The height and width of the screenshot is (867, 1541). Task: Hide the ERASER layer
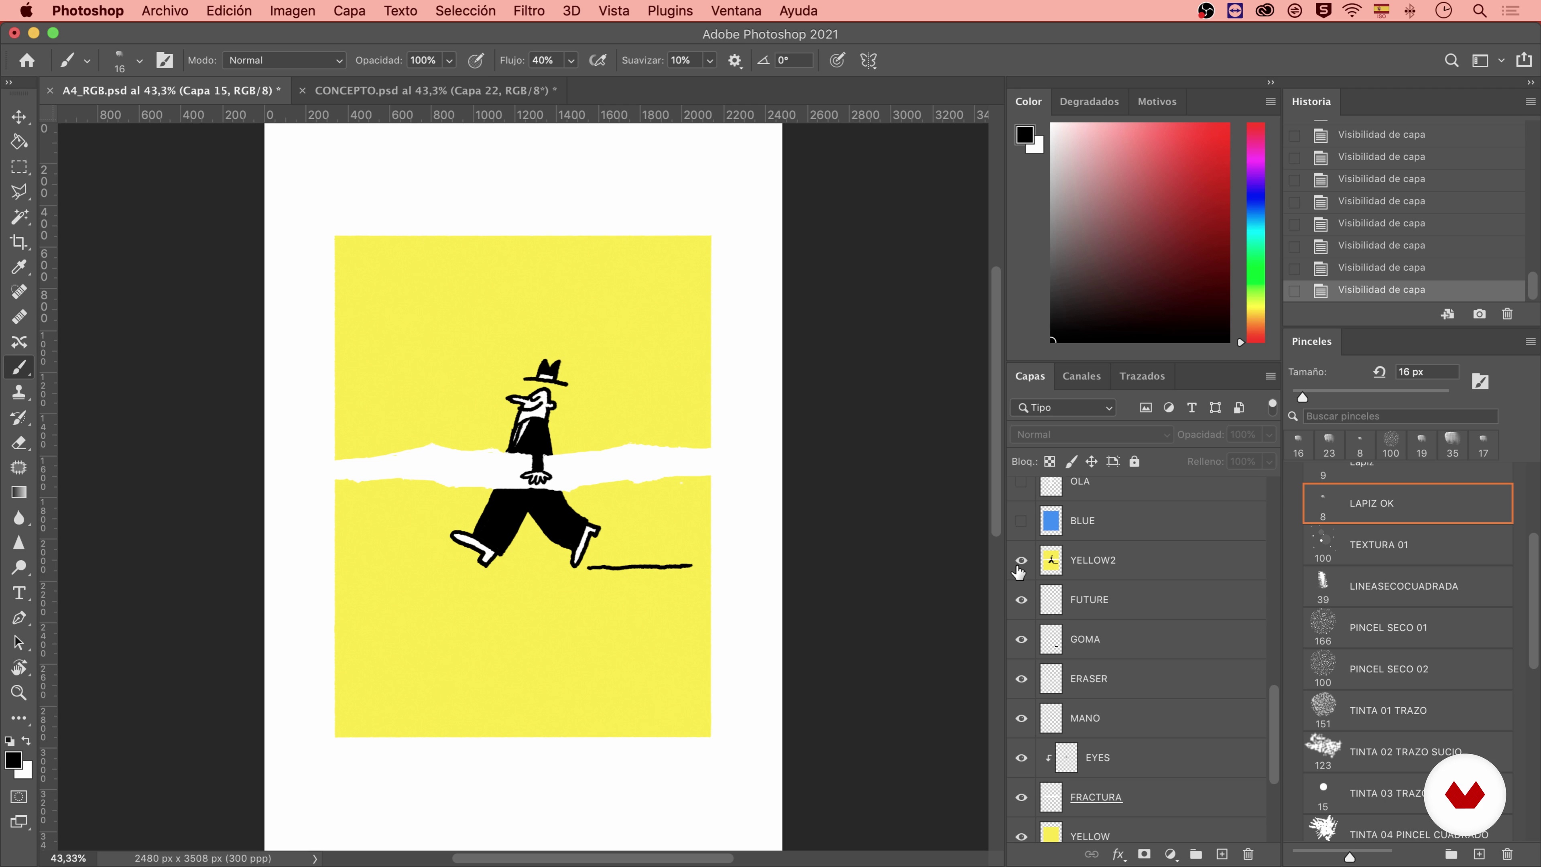tap(1021, 678)
